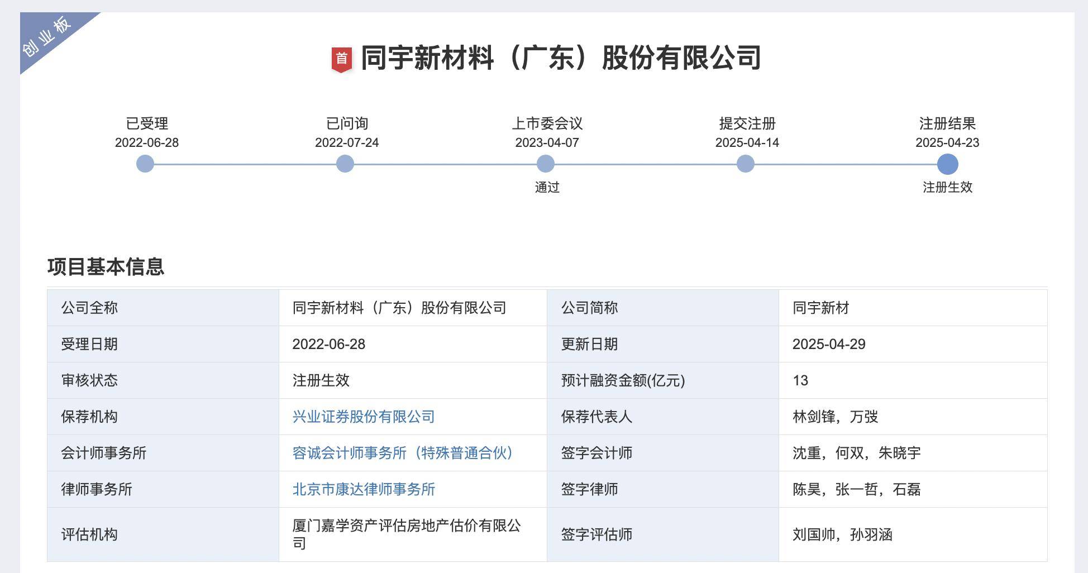Click the 陈昊，张一哲，石磊 lawyers cell

click(913, 489)
